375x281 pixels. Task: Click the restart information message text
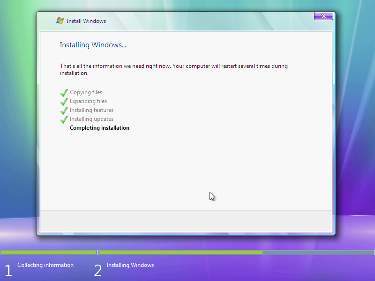[x=173, y=69]
